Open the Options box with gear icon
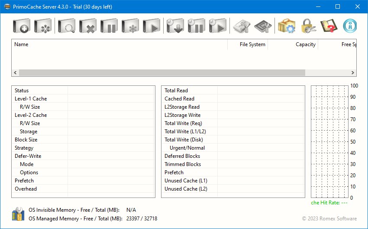Viewport: 368px width, 229px height. click(x=287, y=26)
